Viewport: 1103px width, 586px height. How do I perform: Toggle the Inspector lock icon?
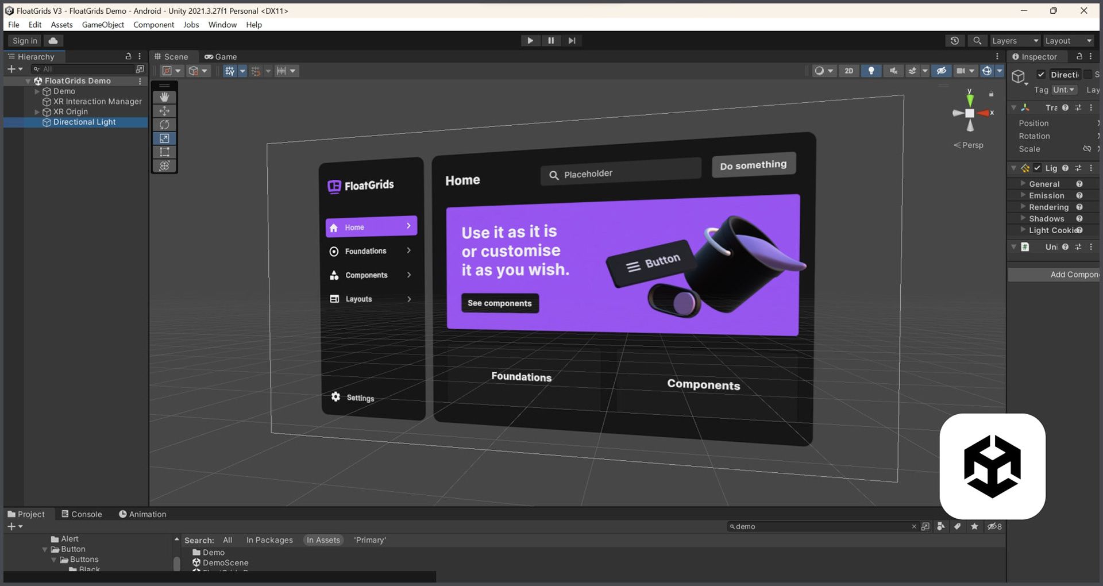tap(1079, 56)
